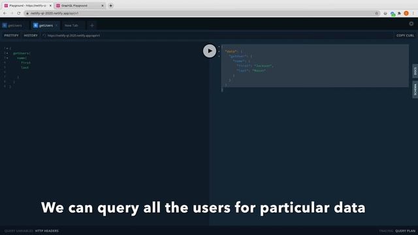The height and width of the screenshot is (235, 418).
Task: Open the Query Variables panel
Action: click(18, 231)
